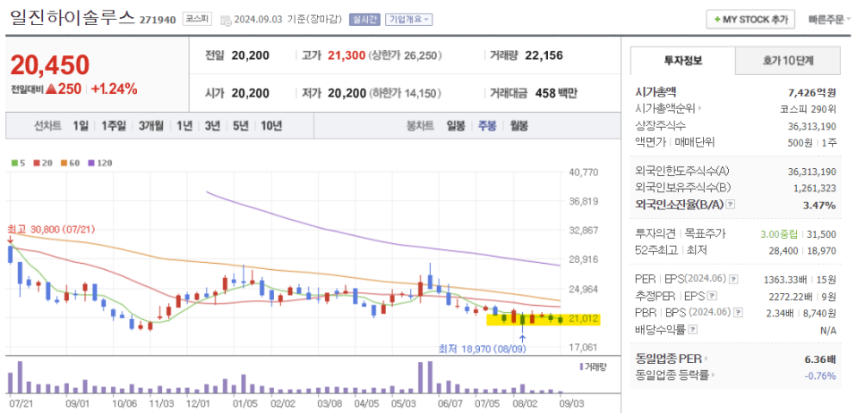Click the red up-triangle by 250

[x=52, y=88]
